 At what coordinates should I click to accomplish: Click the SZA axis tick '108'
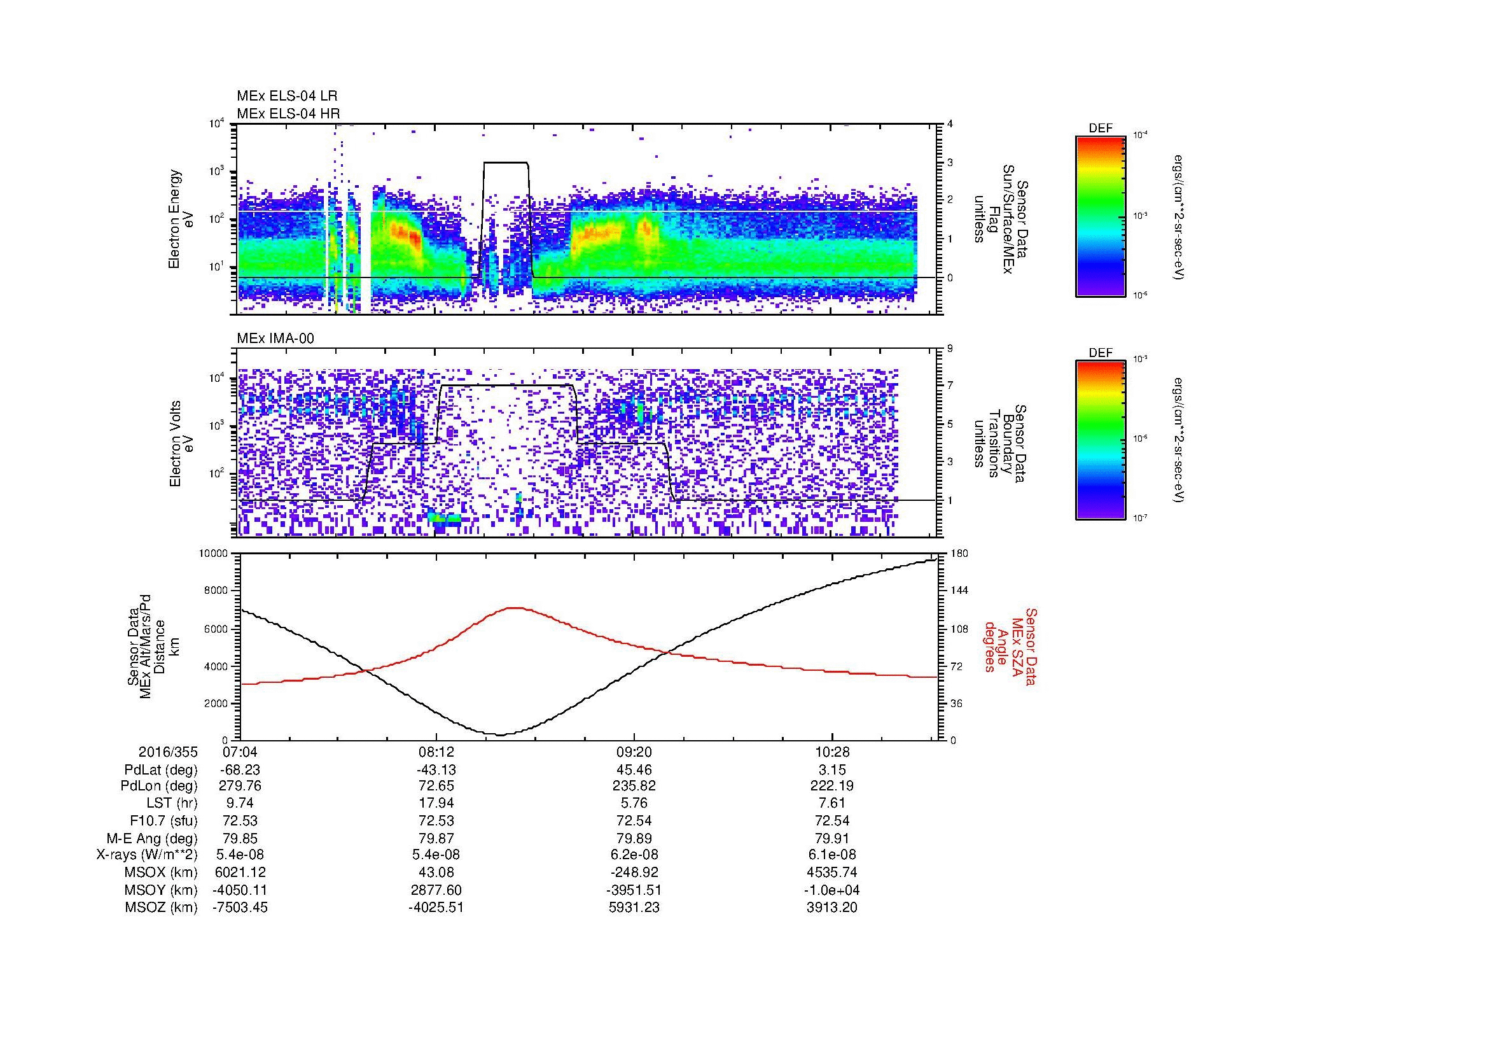tap(959, 629)
